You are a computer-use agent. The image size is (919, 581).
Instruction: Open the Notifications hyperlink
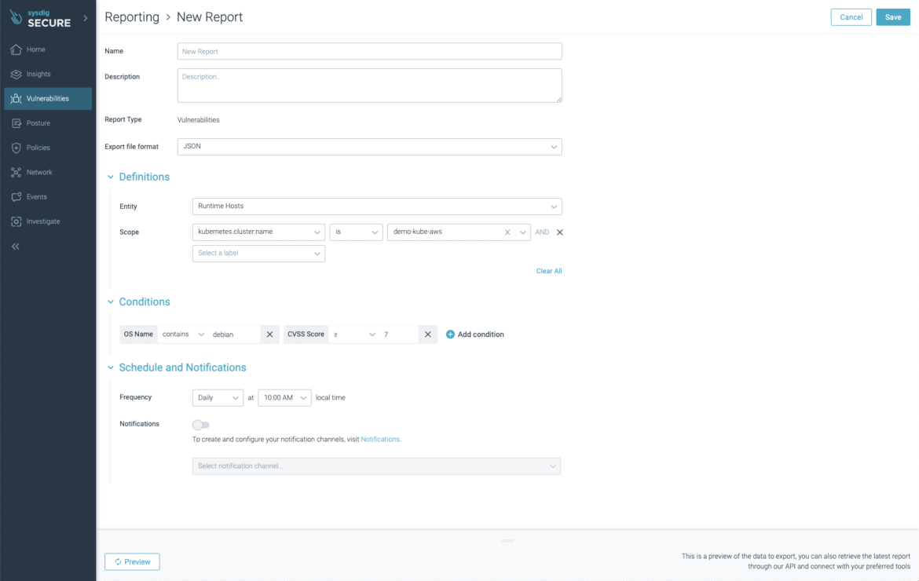pos(380,439)
